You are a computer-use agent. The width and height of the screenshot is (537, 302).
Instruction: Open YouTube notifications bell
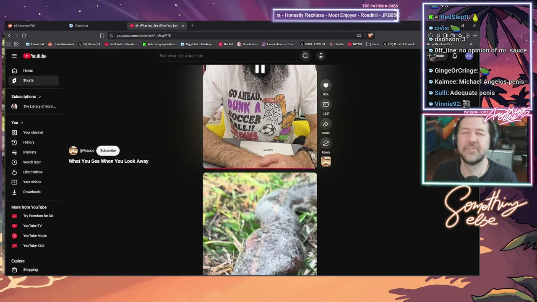[454, 56]
